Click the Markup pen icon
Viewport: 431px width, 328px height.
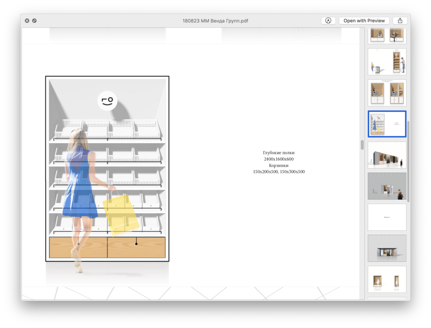click(x=328, y=21)
